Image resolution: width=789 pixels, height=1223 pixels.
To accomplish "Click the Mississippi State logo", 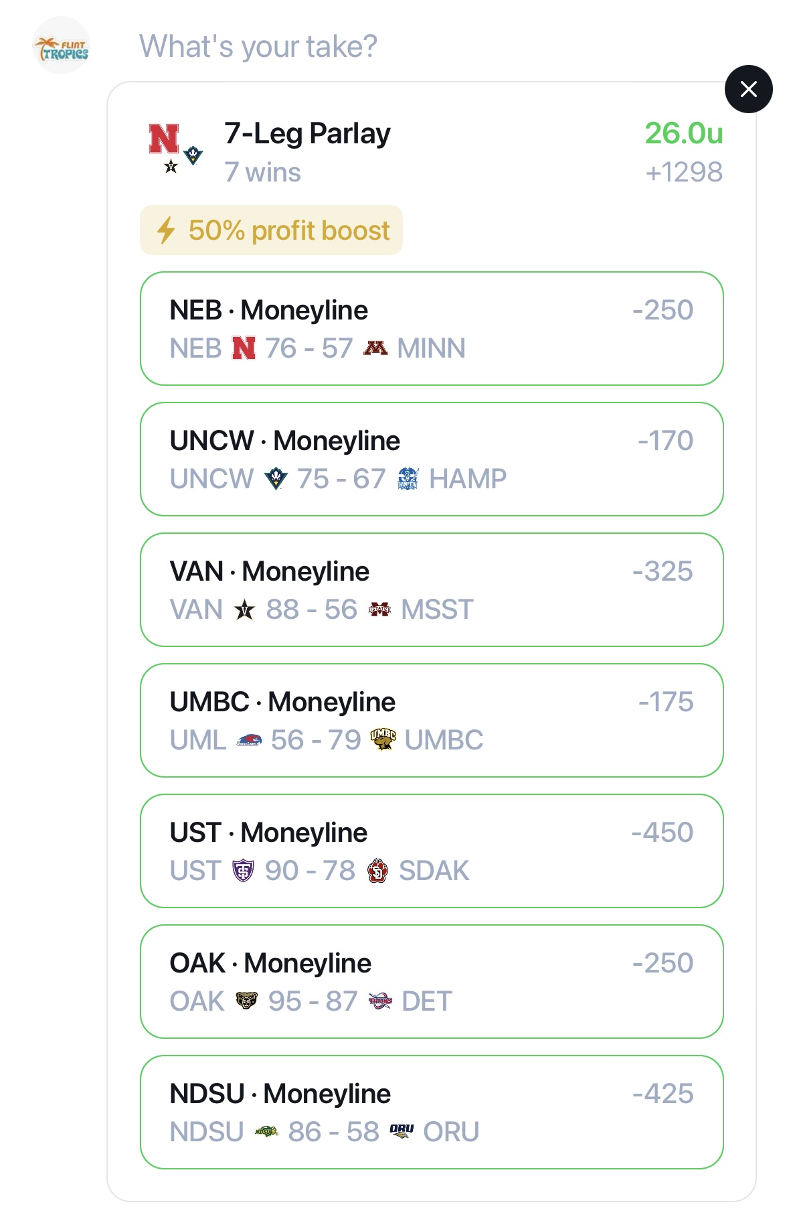I will [379, 609].
